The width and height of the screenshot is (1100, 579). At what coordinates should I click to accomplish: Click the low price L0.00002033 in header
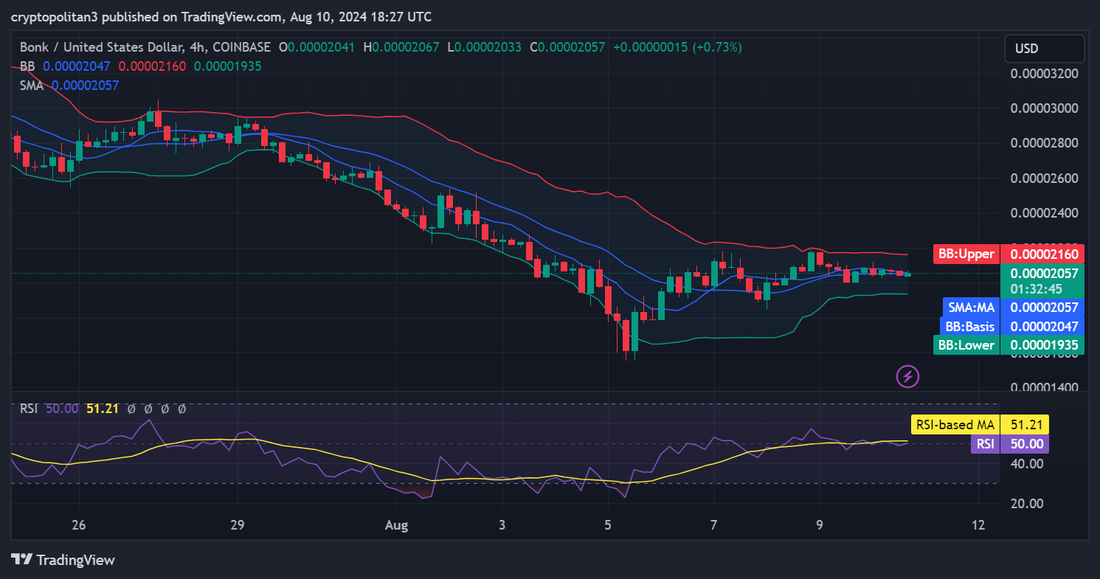click(x=483, y=47)
